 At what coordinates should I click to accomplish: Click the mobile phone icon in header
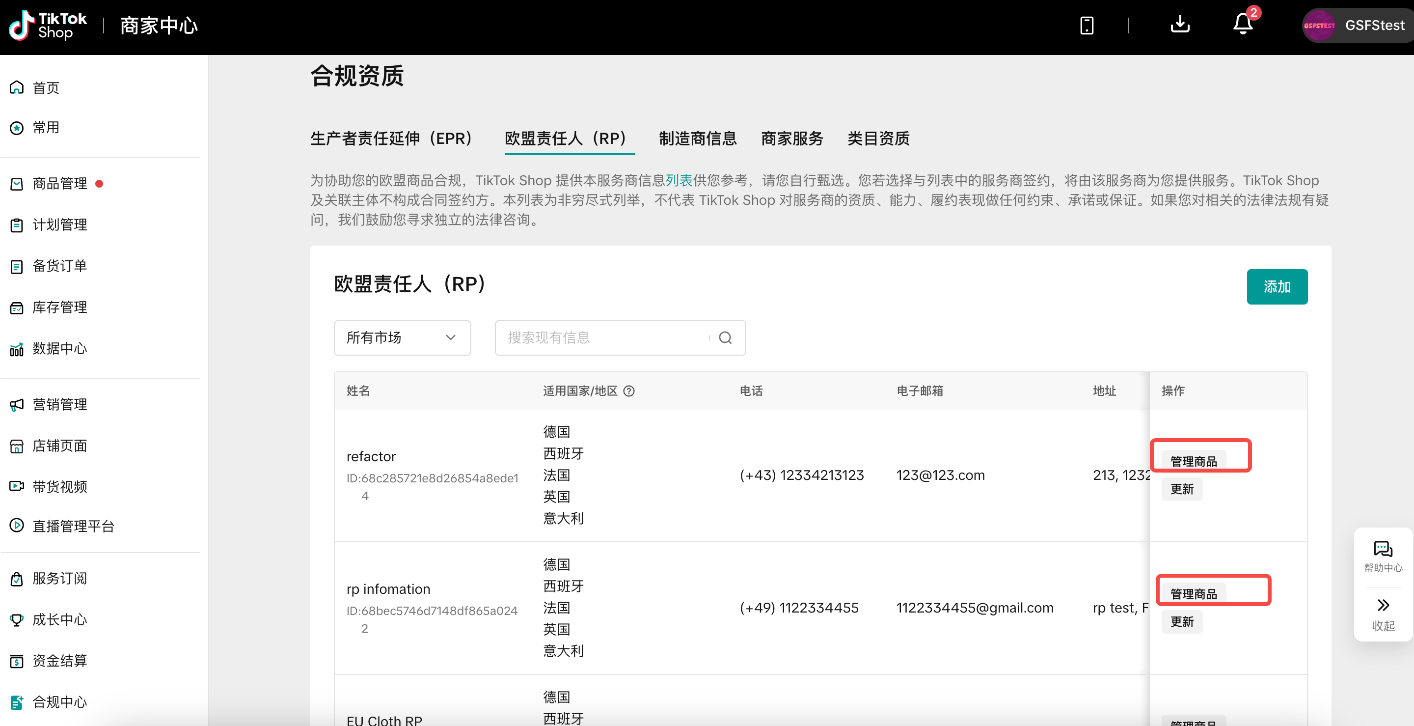click(x=1087, y=25)
